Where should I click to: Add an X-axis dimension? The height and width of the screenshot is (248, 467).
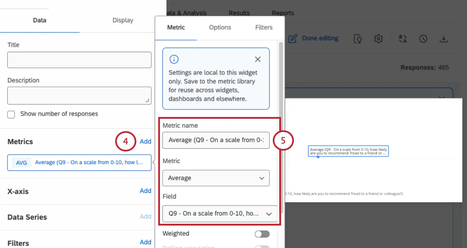(x=145, y=191)
